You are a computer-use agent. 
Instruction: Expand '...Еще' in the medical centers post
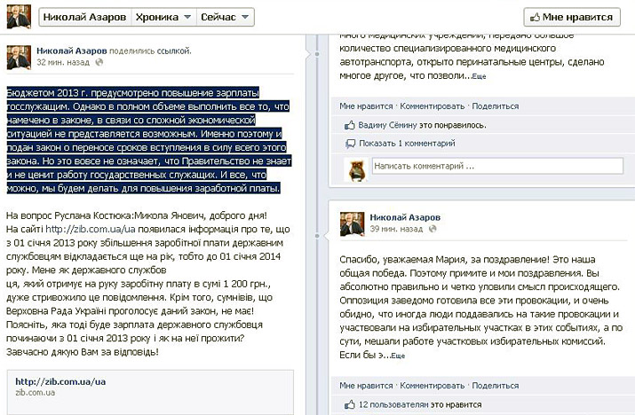click(x=479, y=78)
